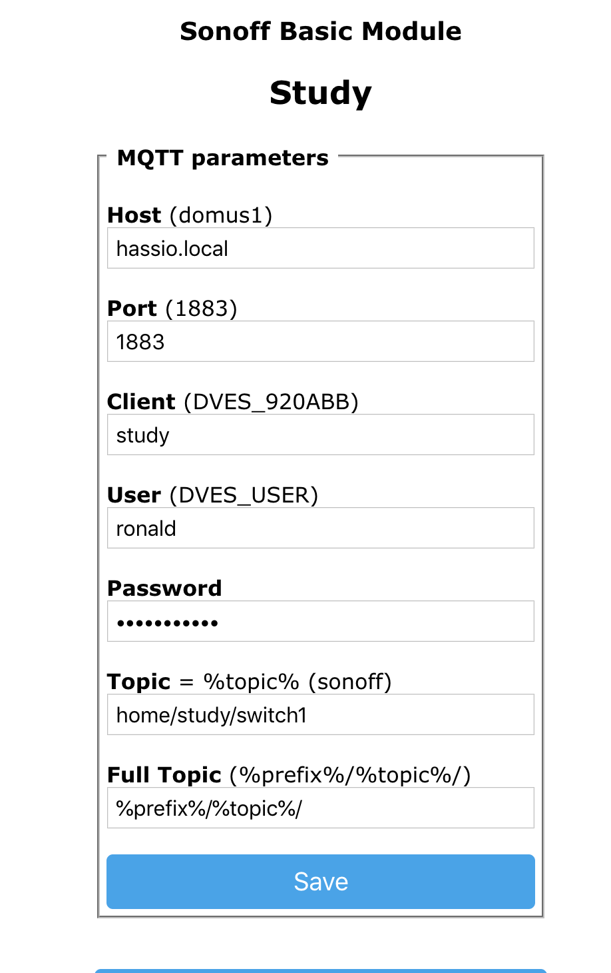Click the bold Full Topic label
The width and height of the screenshot is (611, 973).
(x=164, y=775)
